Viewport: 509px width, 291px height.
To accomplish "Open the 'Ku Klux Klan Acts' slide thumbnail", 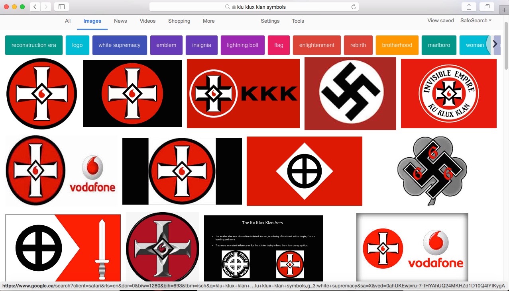I will pos(263,248).
